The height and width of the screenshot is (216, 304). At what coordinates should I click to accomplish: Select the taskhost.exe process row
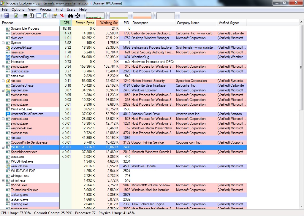point(123,71)
